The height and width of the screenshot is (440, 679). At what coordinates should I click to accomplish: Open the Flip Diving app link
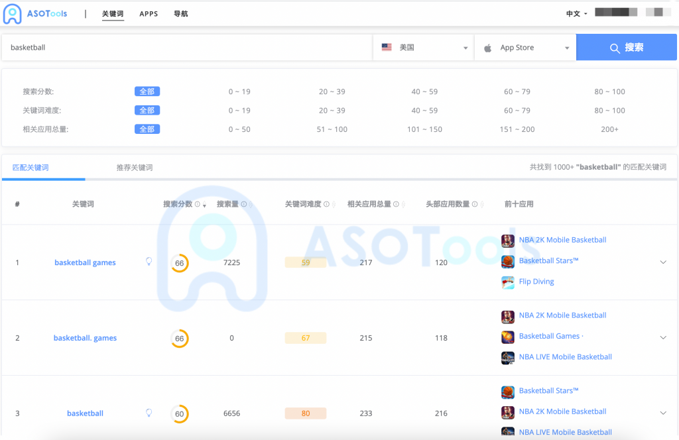click(536, 282)
